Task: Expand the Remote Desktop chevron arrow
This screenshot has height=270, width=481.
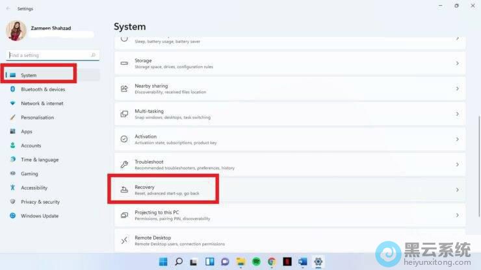Action: [457, 241]
